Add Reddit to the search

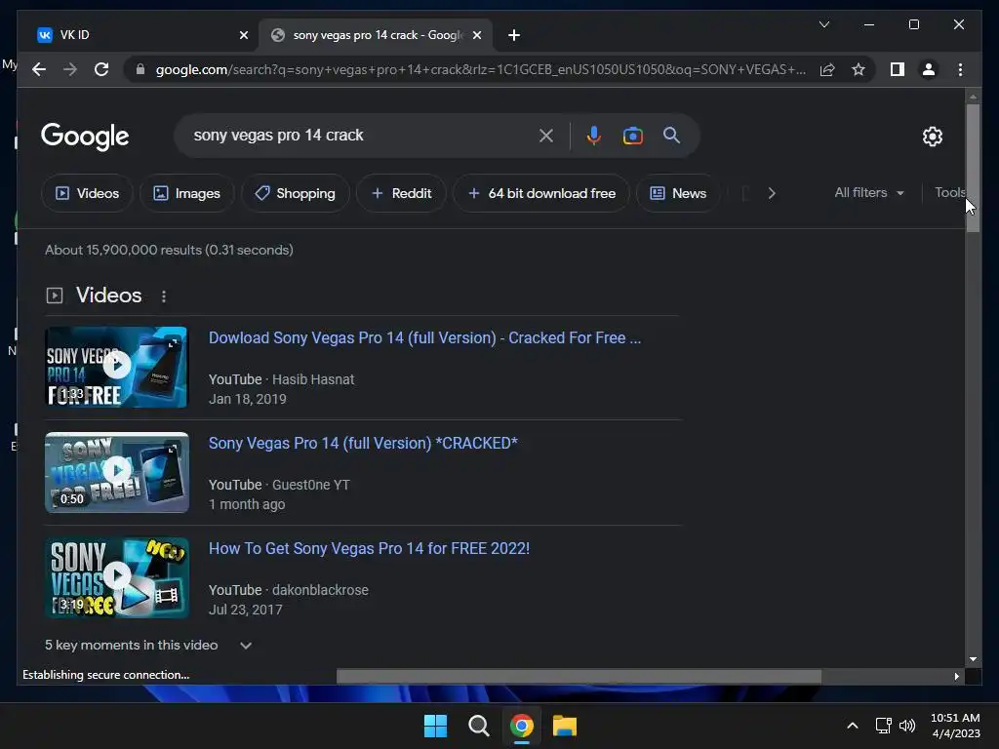pyautogui.click(x=401, y=193)
